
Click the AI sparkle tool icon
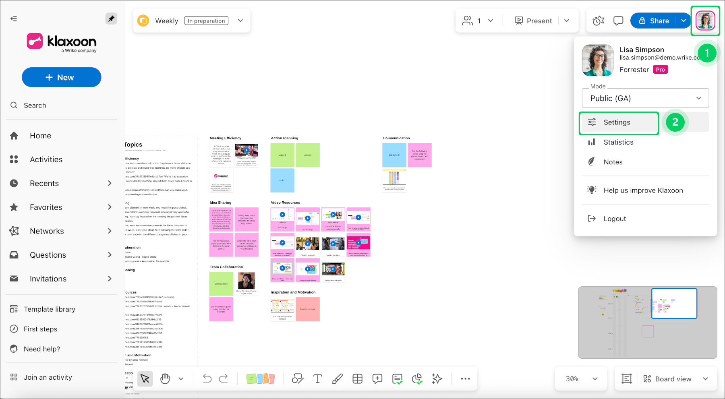[x=437, y=378]
